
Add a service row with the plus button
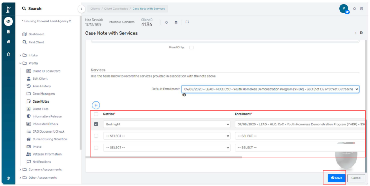tap(96, 105)
